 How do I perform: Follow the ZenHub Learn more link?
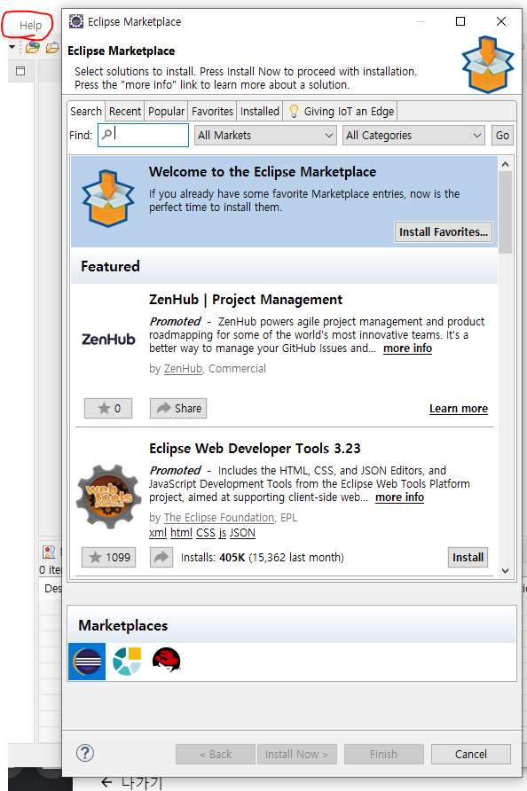(459, 409)
